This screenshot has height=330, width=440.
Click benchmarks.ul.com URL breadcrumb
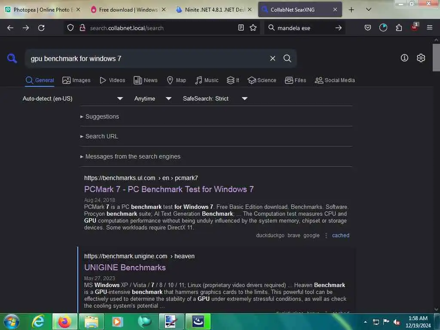tap(141, 178)
